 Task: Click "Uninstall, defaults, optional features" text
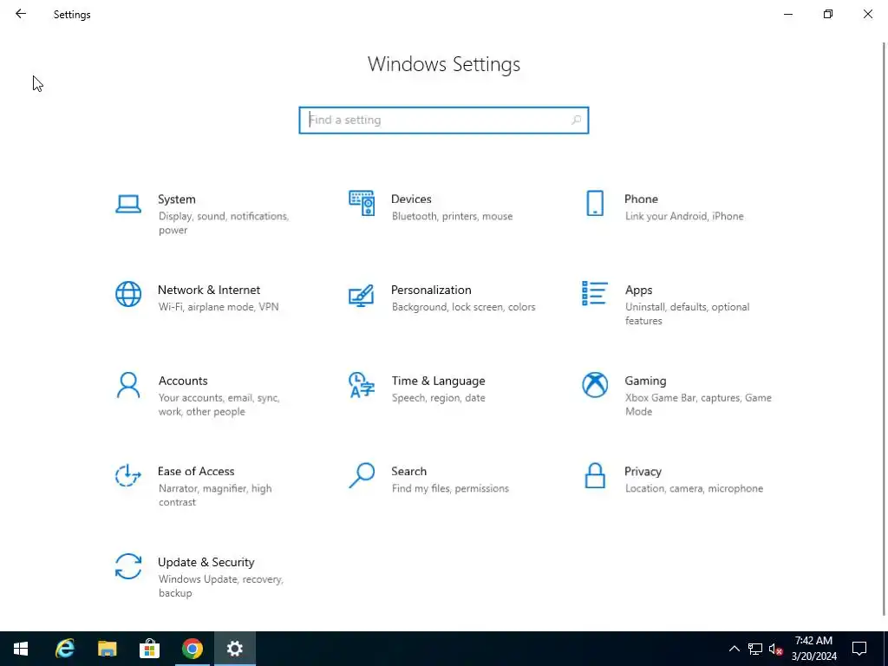click(x=687, y=314)
